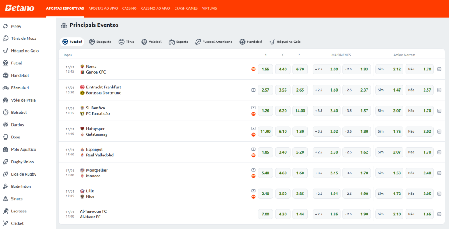Select MMA in the sports sidebar
449x229 pixels.
point(16,26)
